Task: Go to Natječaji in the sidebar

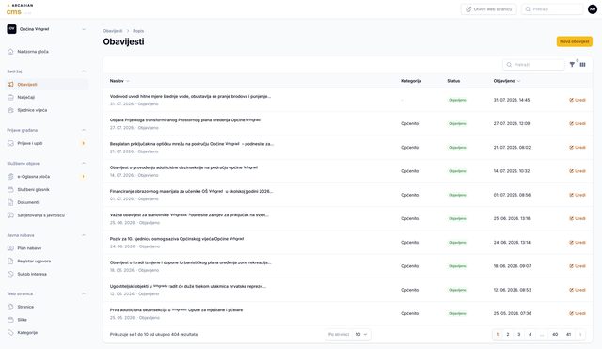Action: 46,98
